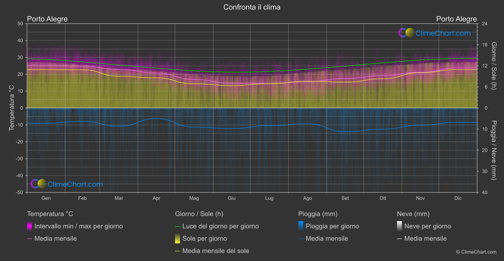Click the Mar month label
504x261 pixels.
(119, 198)
